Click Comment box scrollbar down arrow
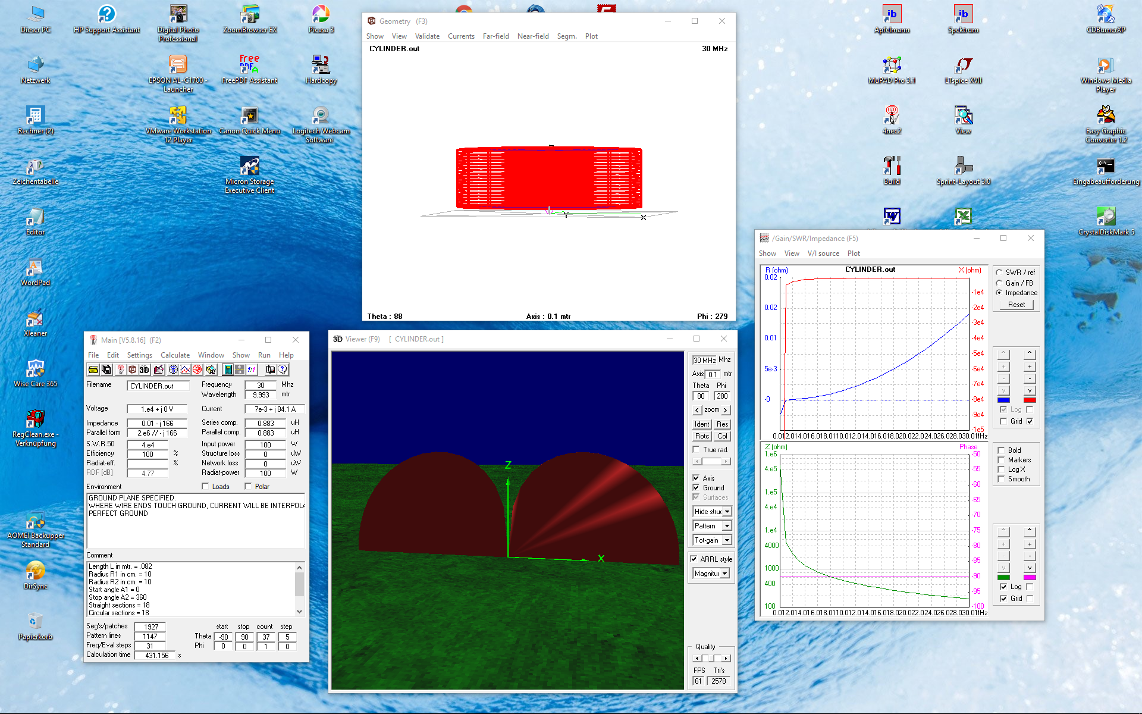 [x=299, y=612]
